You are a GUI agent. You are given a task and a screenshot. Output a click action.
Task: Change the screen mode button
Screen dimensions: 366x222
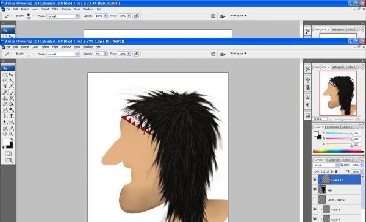[x=9, y=160]
